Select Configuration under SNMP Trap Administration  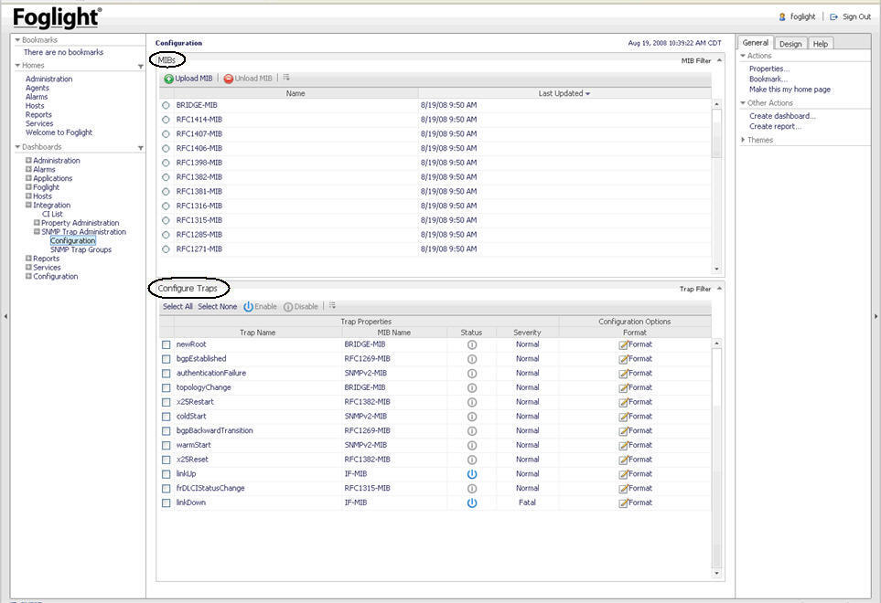click(x=73, y=240)
